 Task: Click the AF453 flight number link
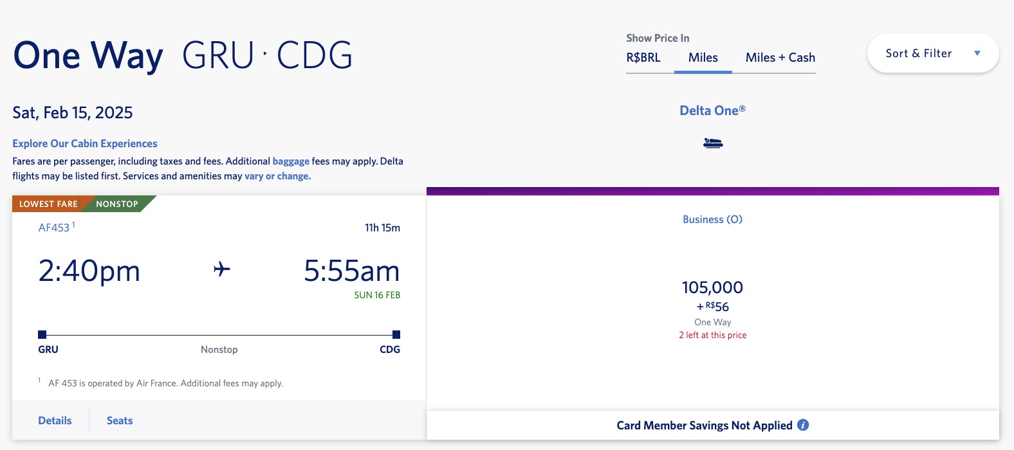(x=54, y=228)
